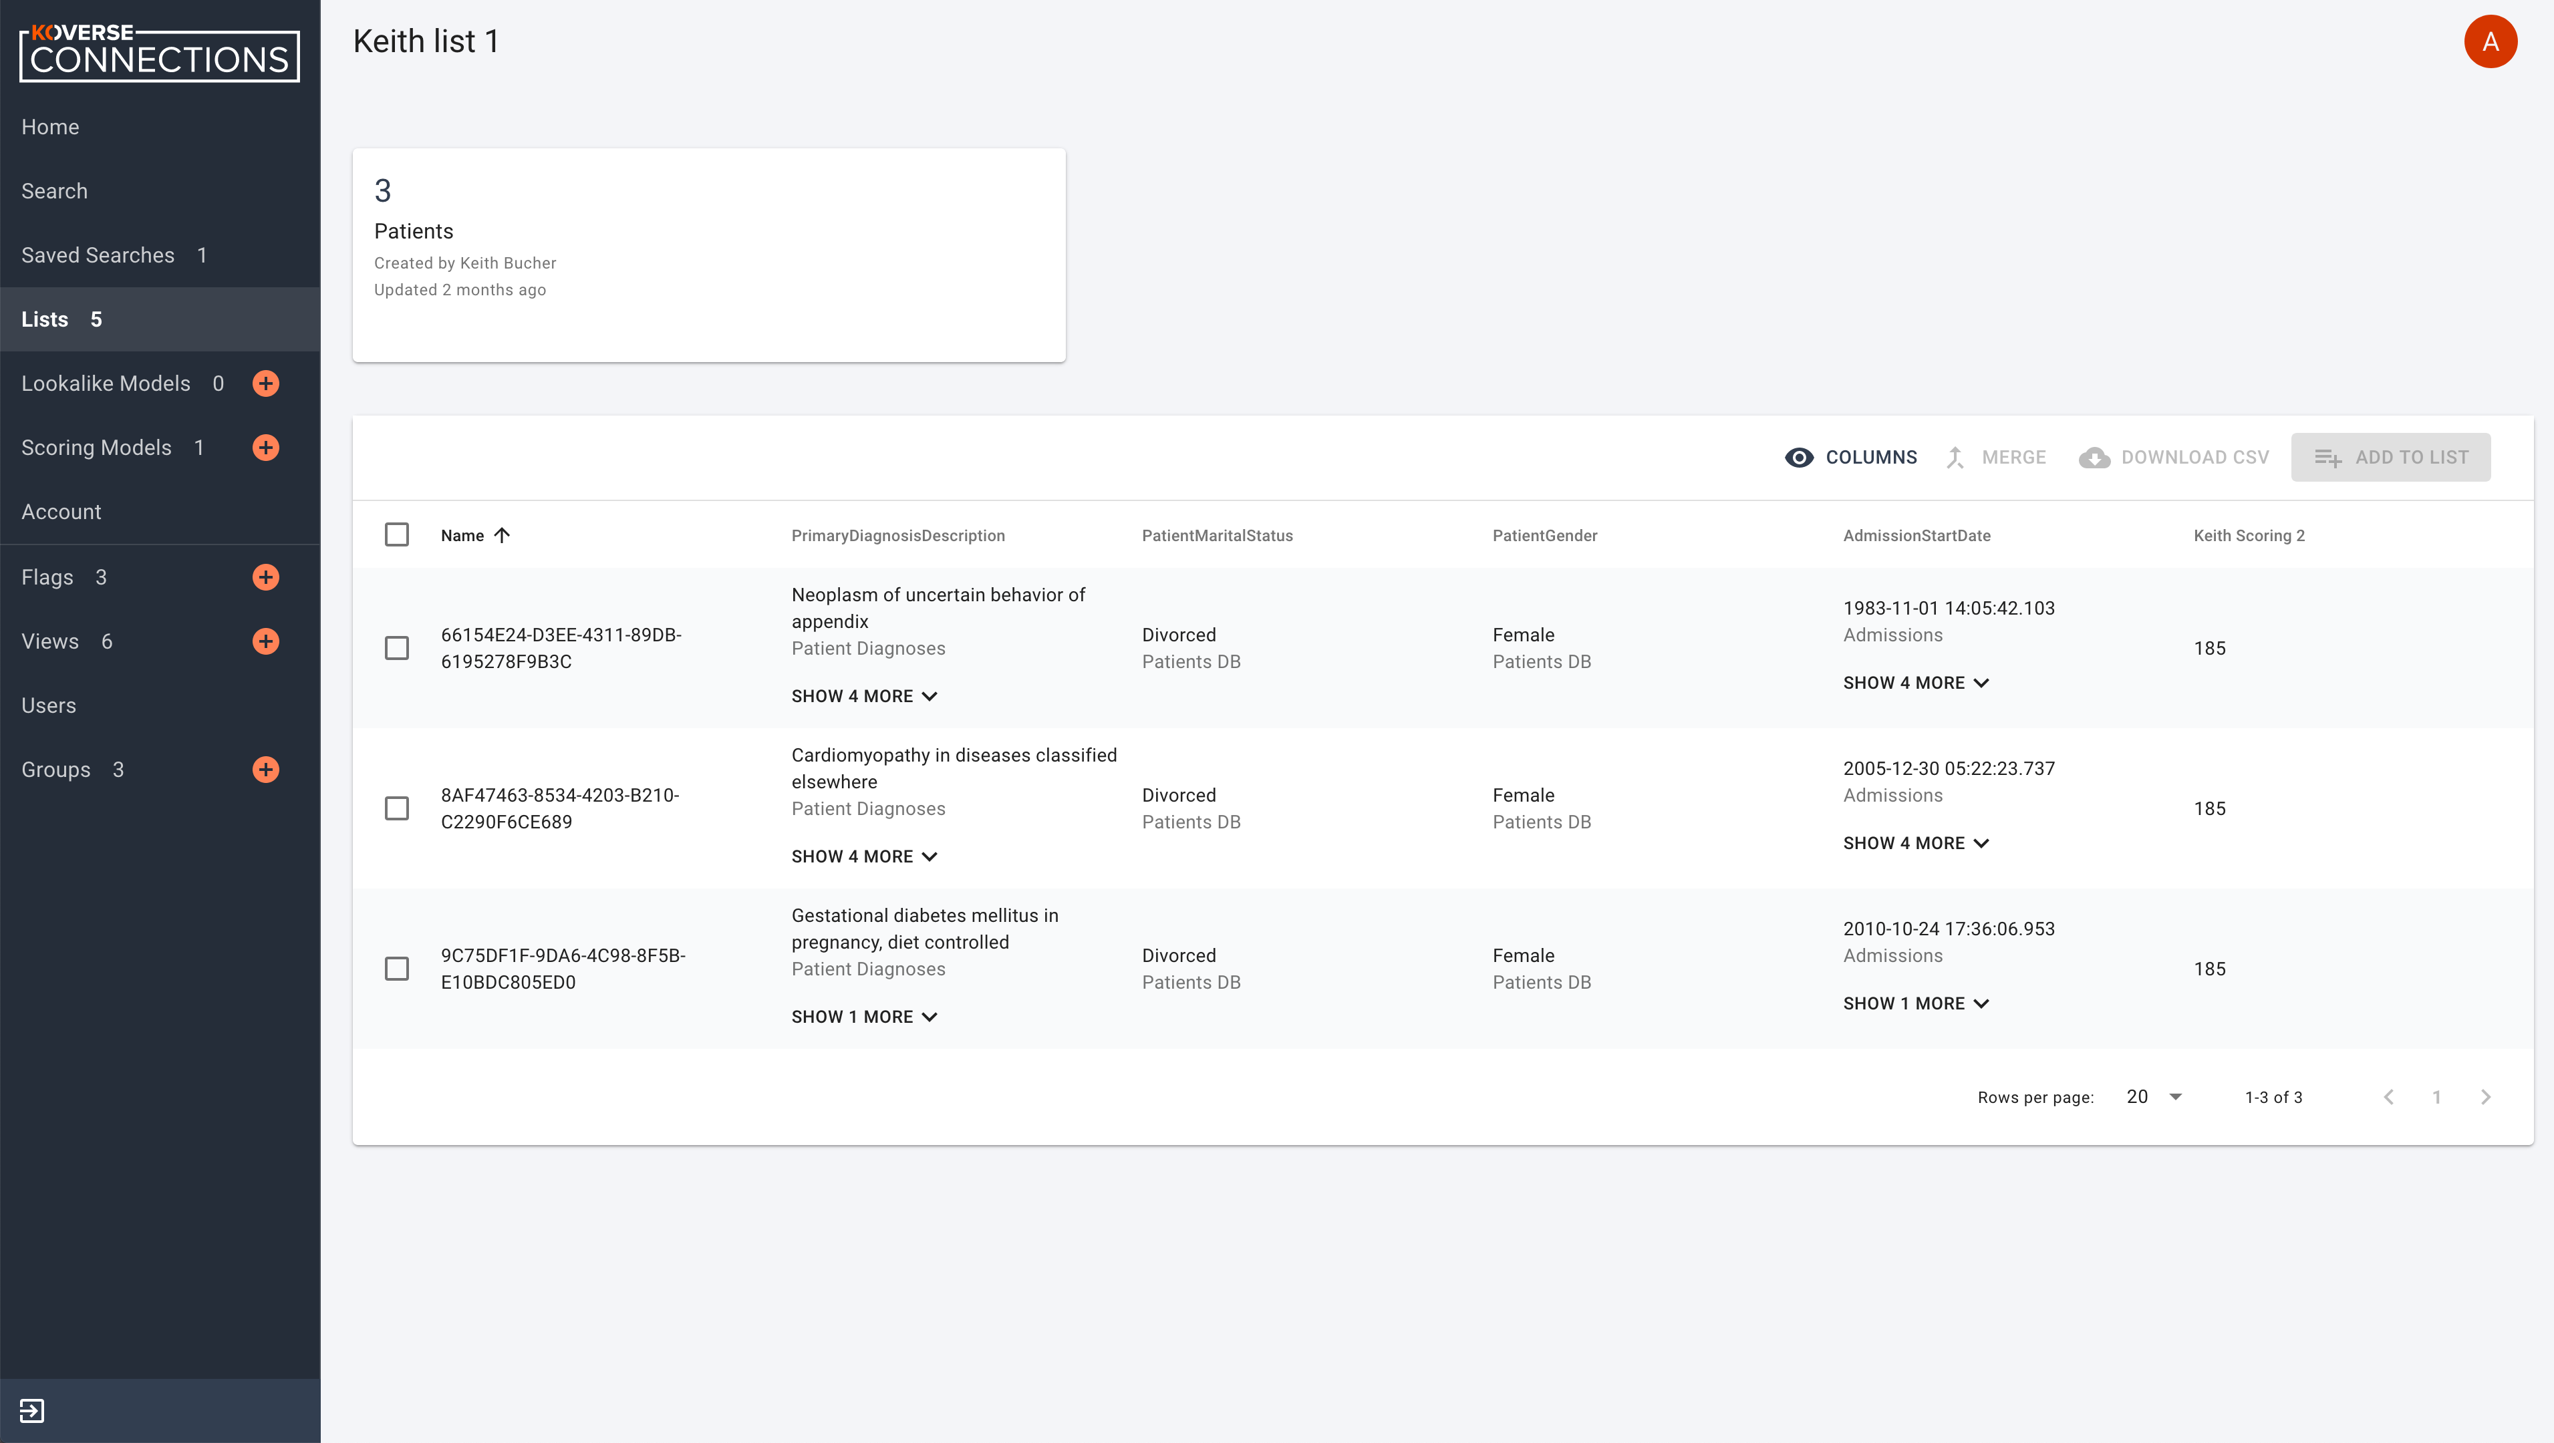Click Divorced status in the 8AF47463 row

(1179, 796)
